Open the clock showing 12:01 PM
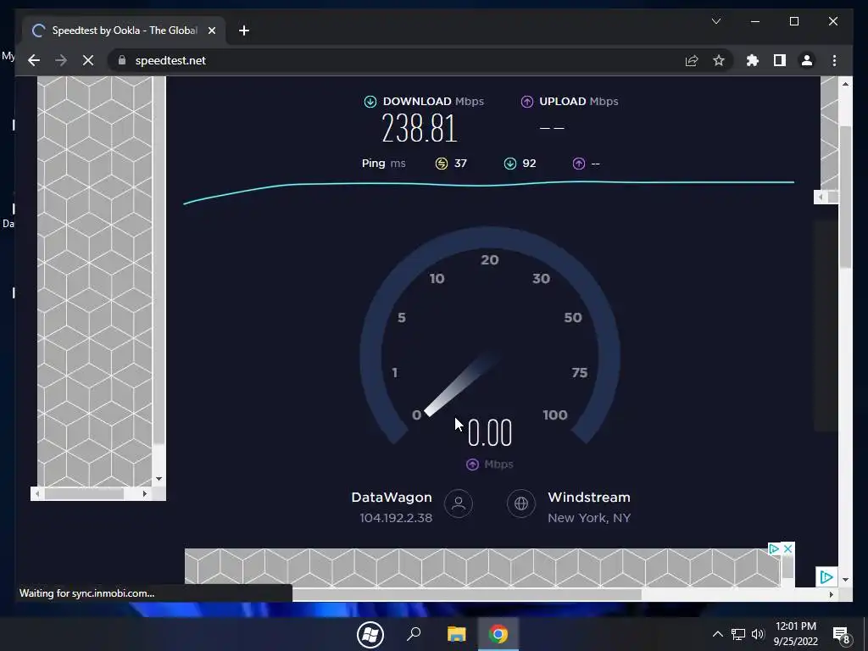Viewport: 868px width, 651px height. click(795, 634)
